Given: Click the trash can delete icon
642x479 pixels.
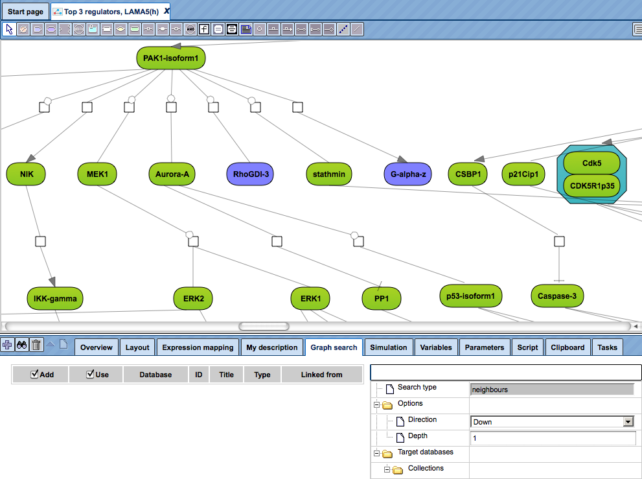Looking at the screenshot, I should (x=36, y=345).
